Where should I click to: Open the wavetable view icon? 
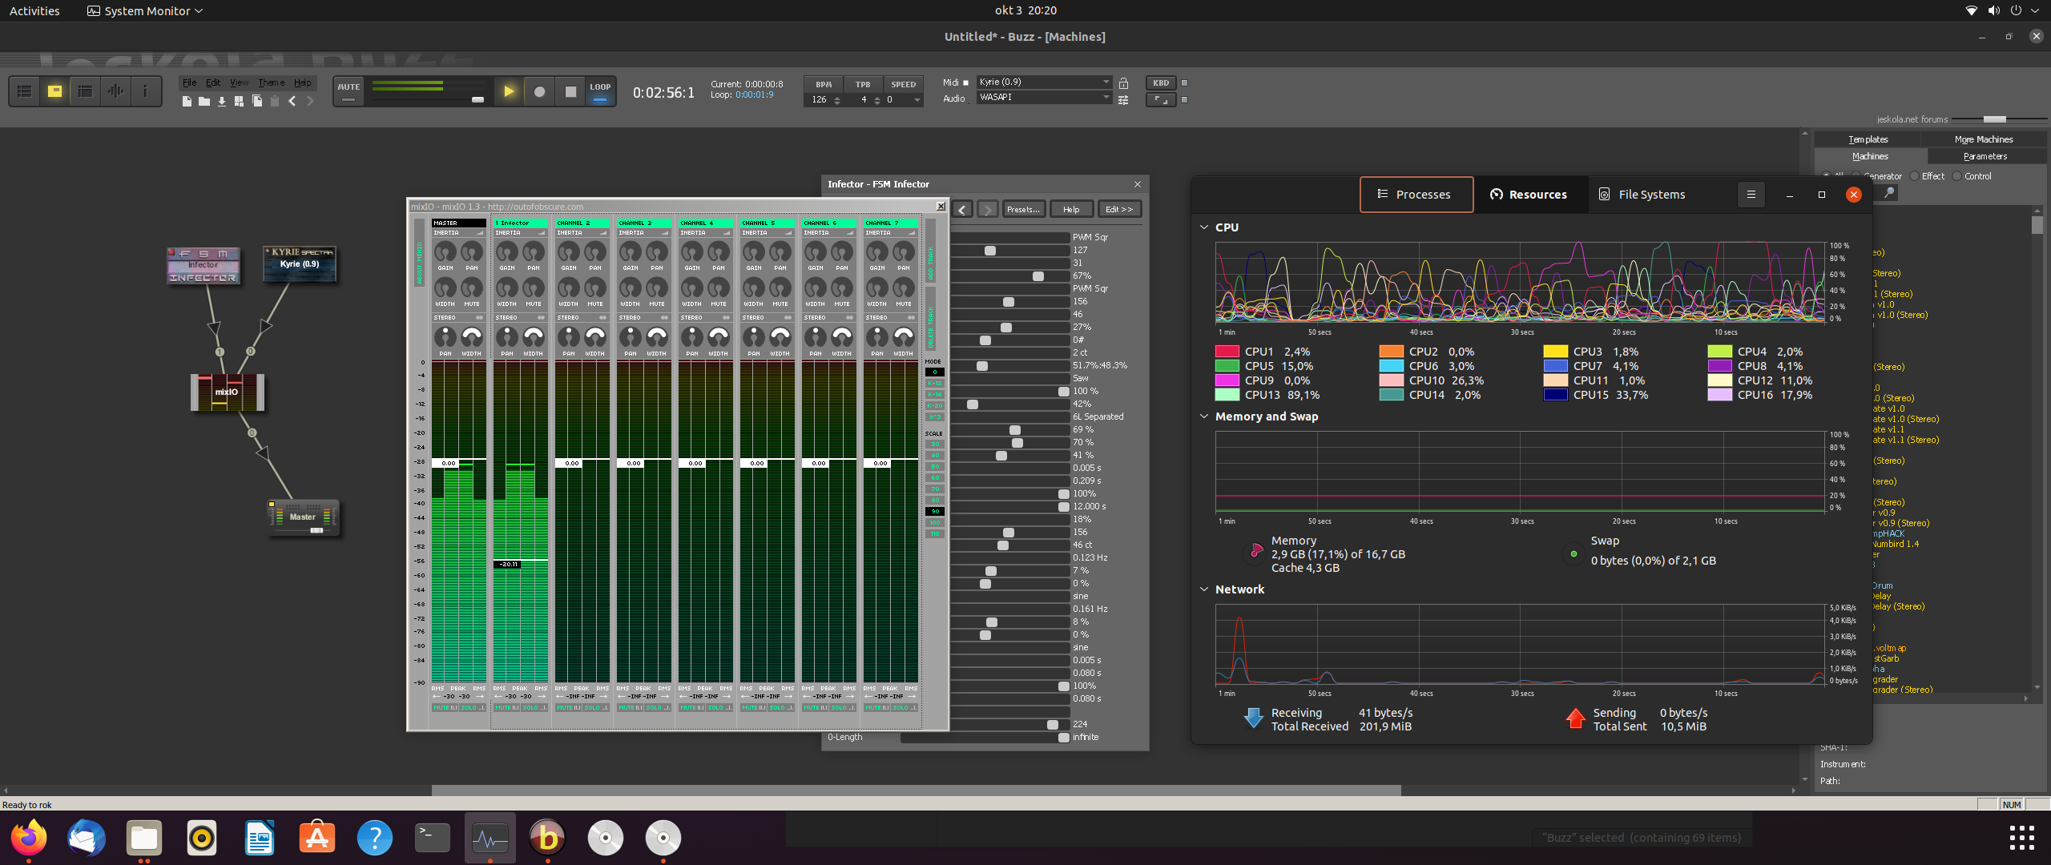point(115,91)
